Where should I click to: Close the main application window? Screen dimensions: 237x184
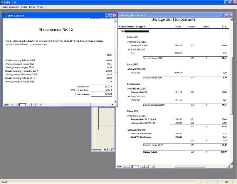pyautogui.click(x=234, y=2)
